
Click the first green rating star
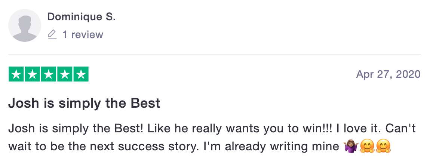click(16, 74)
